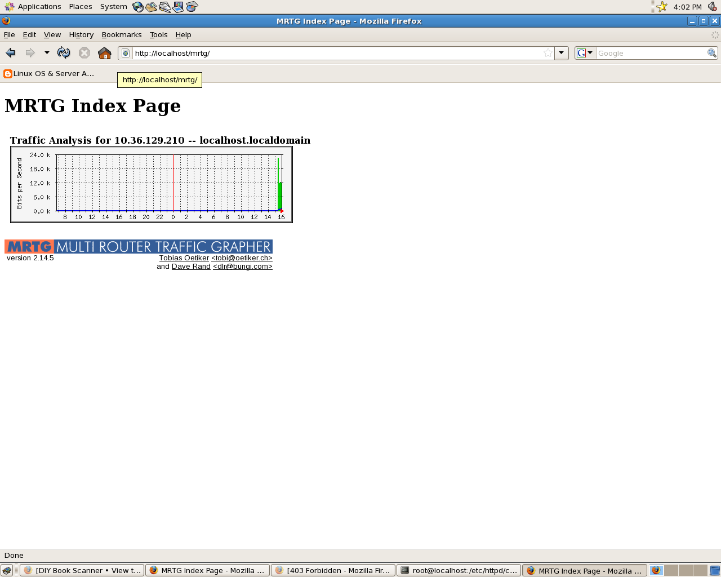This screenshot has height=577, width=721.
Task: Open the Google search engine selector dropdown
Action: (x=585, y=53)
